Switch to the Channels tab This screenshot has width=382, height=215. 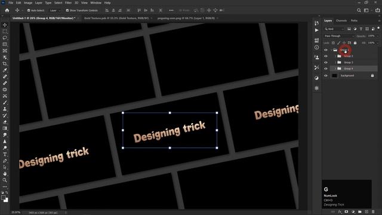341,21
